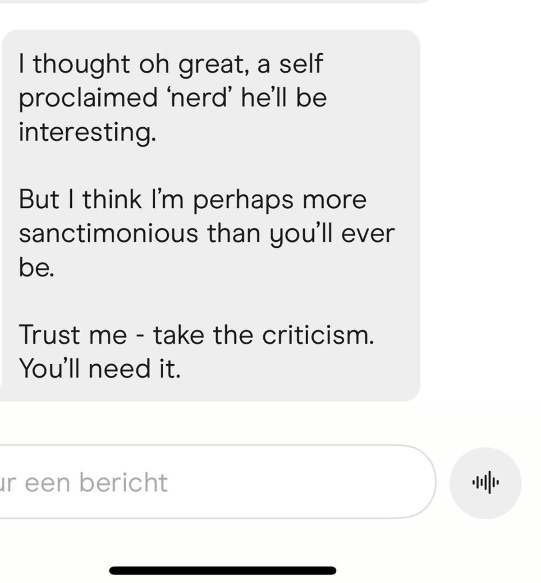Tap the line starting 'I thought oh great'
The width and height of the screenshot is (541, 583).
[170, 64]
